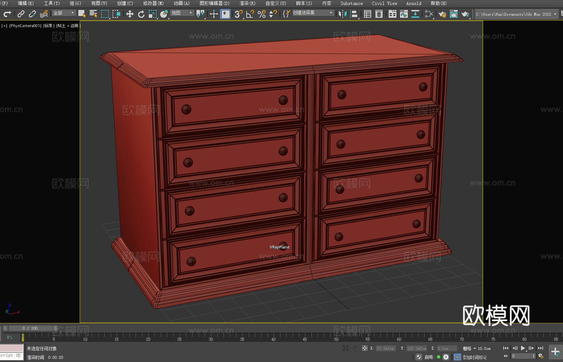Open Render Setup teapot-gear icon
The width and height of the screenshot is (563, 362).
442,14
